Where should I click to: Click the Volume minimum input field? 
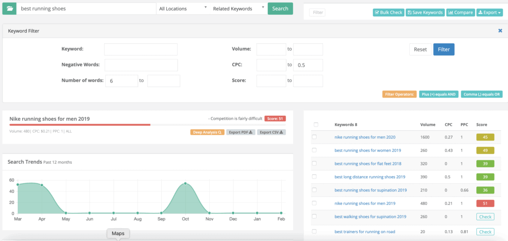(x=271, y=49)
